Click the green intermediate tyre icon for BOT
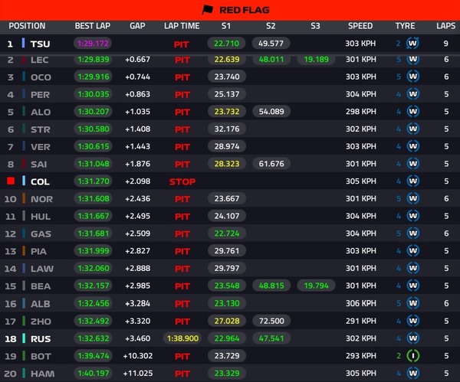Viewport: 460px width, 382px height. click(x=412, y=356)
